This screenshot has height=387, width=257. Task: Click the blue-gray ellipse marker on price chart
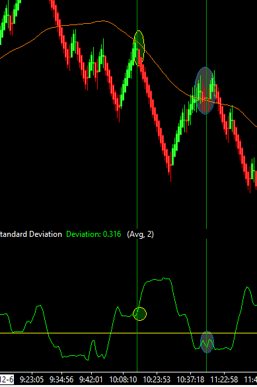(x=205, y=91)
